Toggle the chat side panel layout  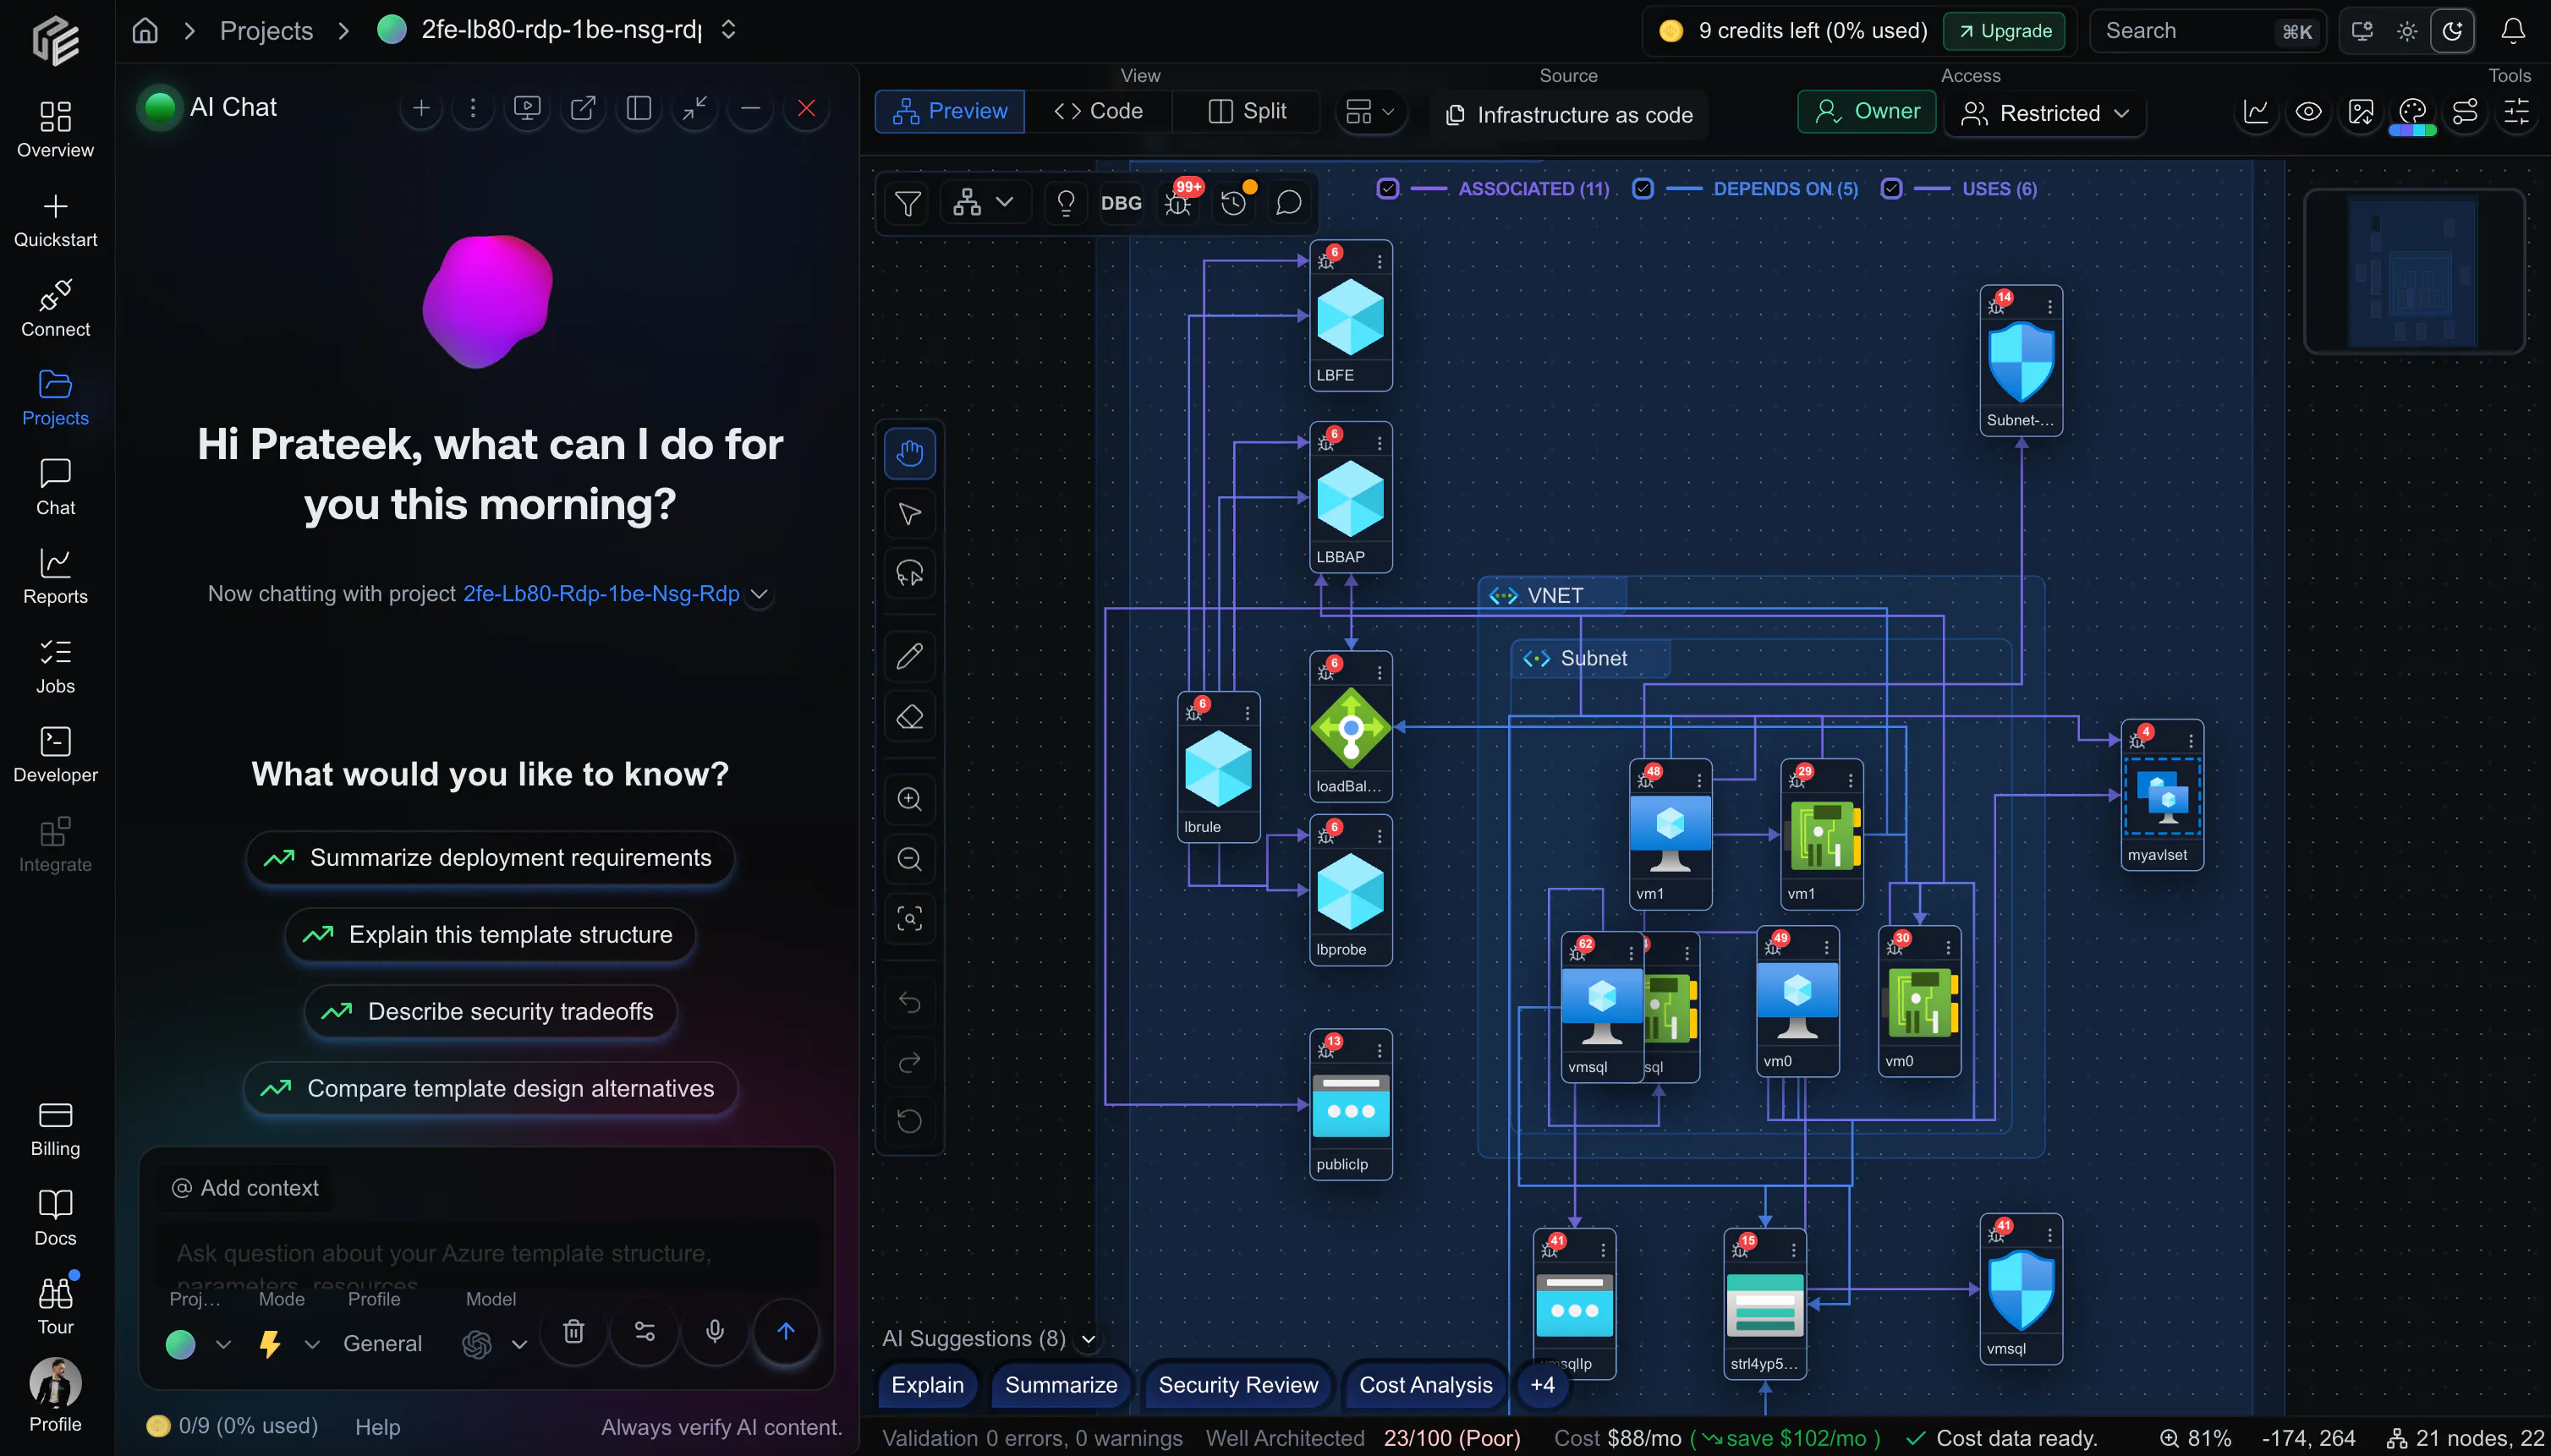pyautogui.click(x=639, y=108)
